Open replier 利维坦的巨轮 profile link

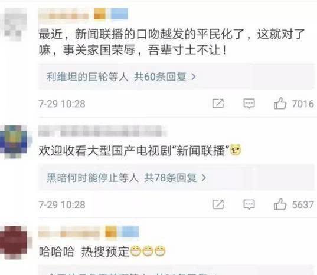[77, 77]
